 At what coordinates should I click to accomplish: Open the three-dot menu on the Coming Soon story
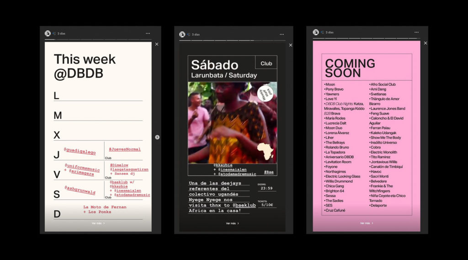(416, 32)
